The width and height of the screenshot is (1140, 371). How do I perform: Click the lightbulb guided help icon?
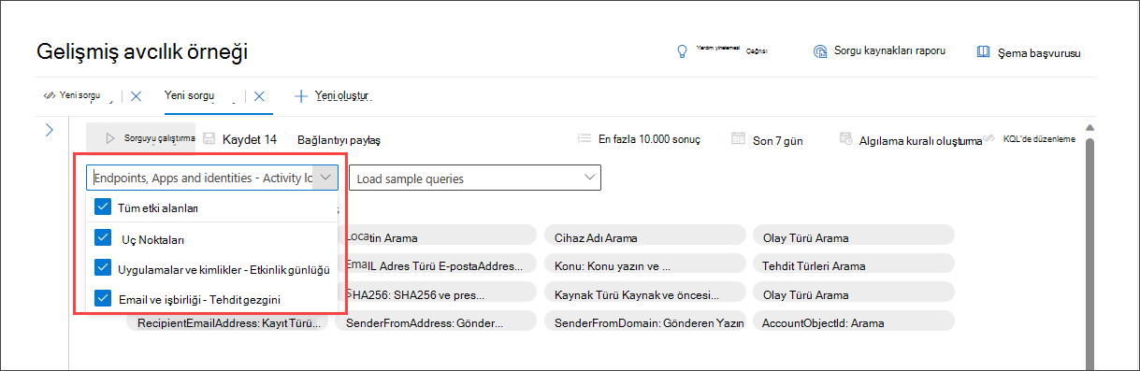click(683, 51)
